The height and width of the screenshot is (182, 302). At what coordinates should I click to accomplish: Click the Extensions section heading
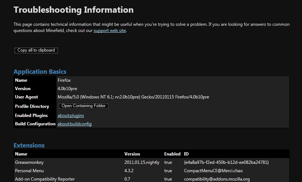[x=29, y=145]
